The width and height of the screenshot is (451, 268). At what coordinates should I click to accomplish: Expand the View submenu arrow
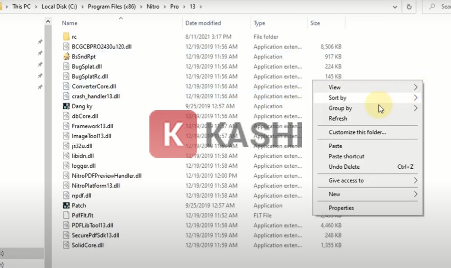coord(416,87)
